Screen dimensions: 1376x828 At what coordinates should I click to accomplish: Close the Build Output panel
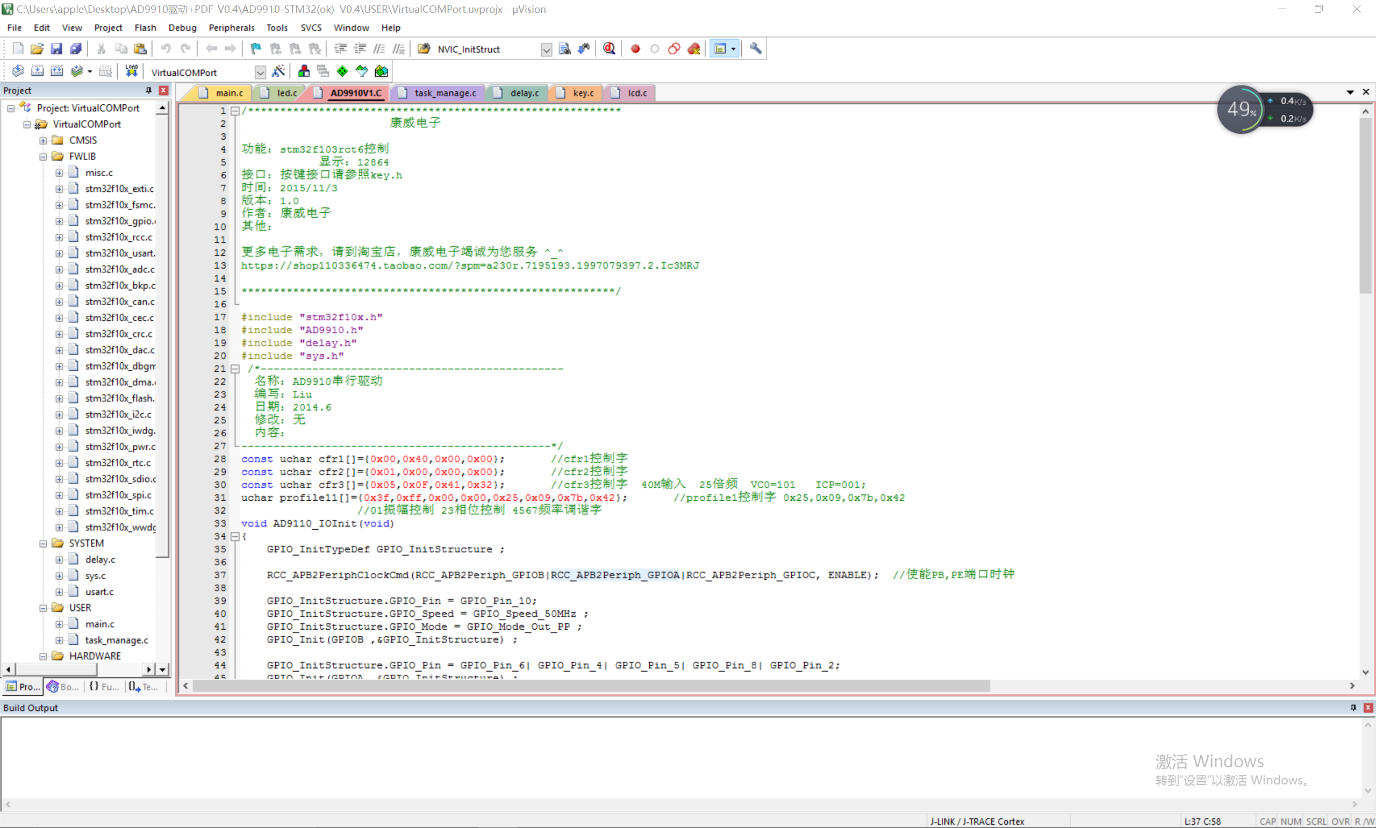1368,708
